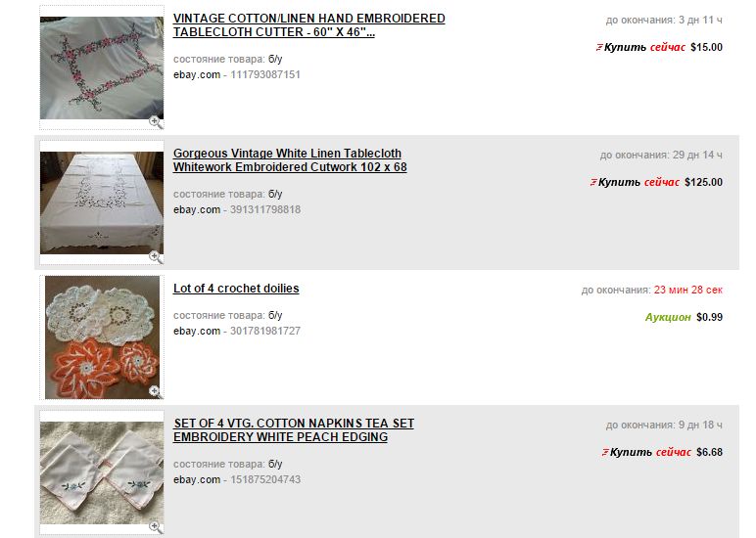Screen dimensions: 756x538
Task: Open the Lot of 4 crochet doilies listing
Action: [236, 288]
